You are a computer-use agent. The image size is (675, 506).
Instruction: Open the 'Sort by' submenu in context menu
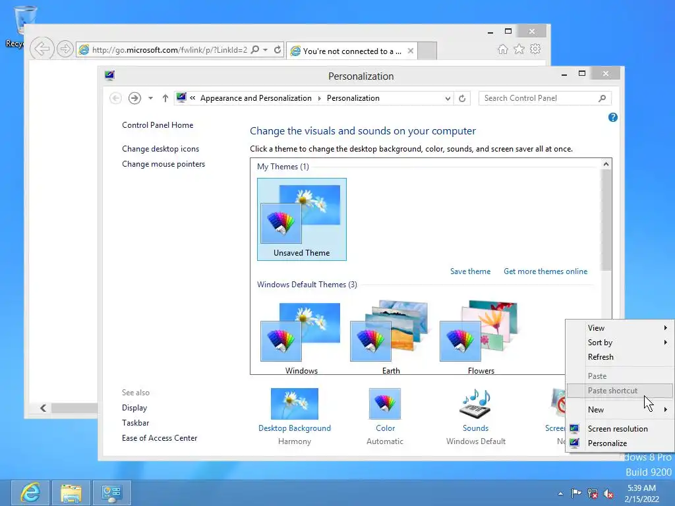619,343
